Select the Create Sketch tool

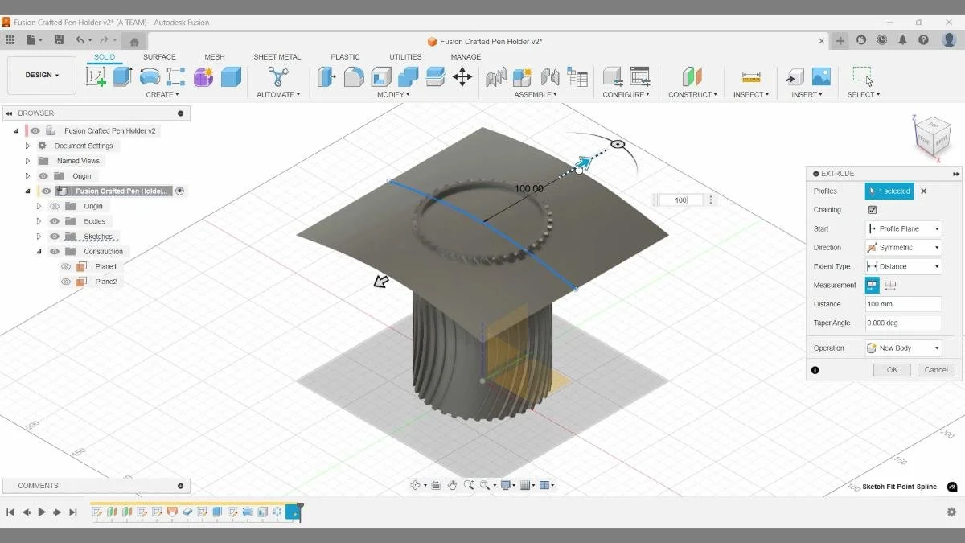coord(96,76)
